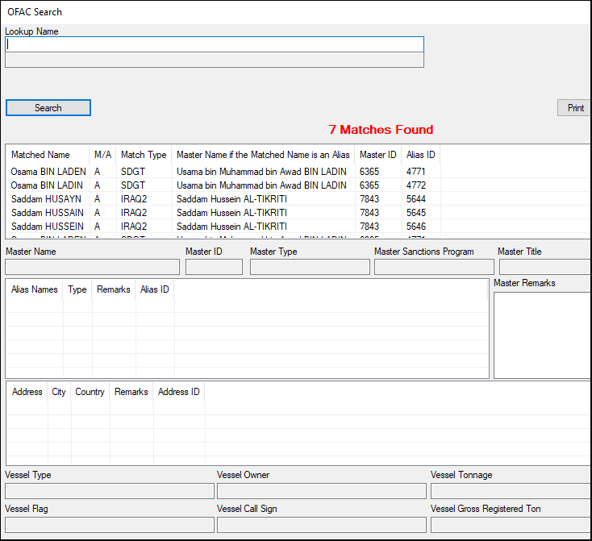Click Alias ID value 4772
Viewport: 592px width, 541px height.
coord(416,185)
